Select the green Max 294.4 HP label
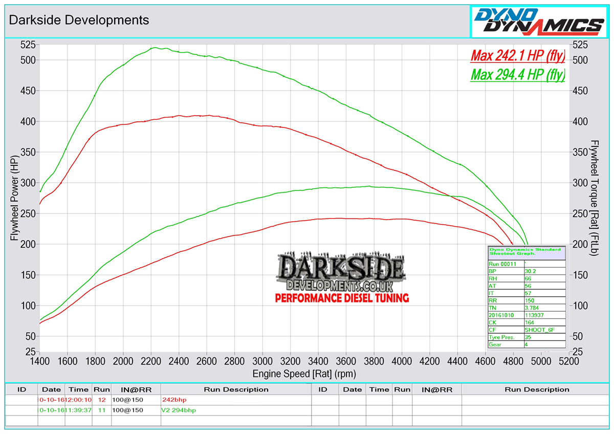Image resolution: width=614 pixels, height=434 pixels. [x=517, y=75]
